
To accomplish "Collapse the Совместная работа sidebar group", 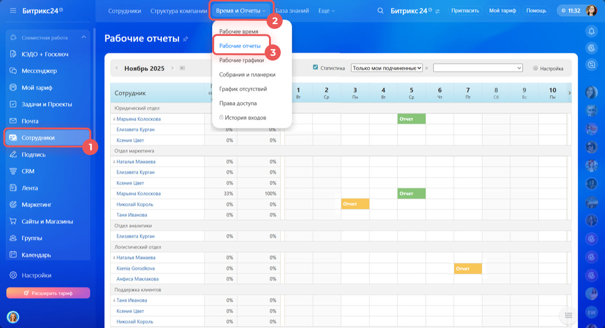I will tap(84, 37).
